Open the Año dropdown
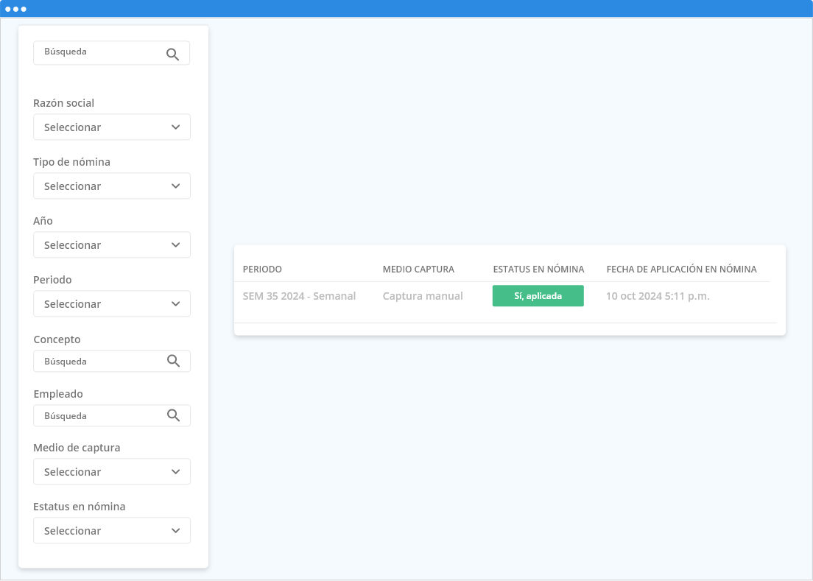 112,245
